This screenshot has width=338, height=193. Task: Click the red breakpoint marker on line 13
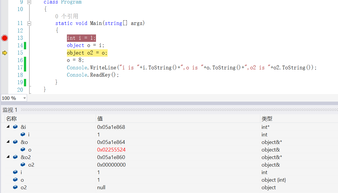pos(5,38)
